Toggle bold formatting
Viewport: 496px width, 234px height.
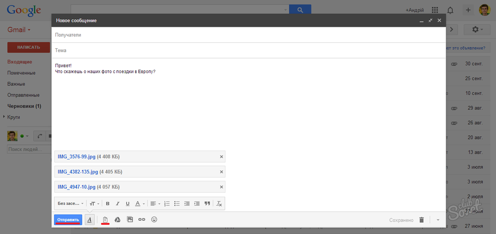pyautogui.click(x=107, y=203)
